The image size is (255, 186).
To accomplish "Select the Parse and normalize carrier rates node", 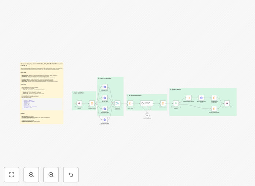I will [130, 103].
